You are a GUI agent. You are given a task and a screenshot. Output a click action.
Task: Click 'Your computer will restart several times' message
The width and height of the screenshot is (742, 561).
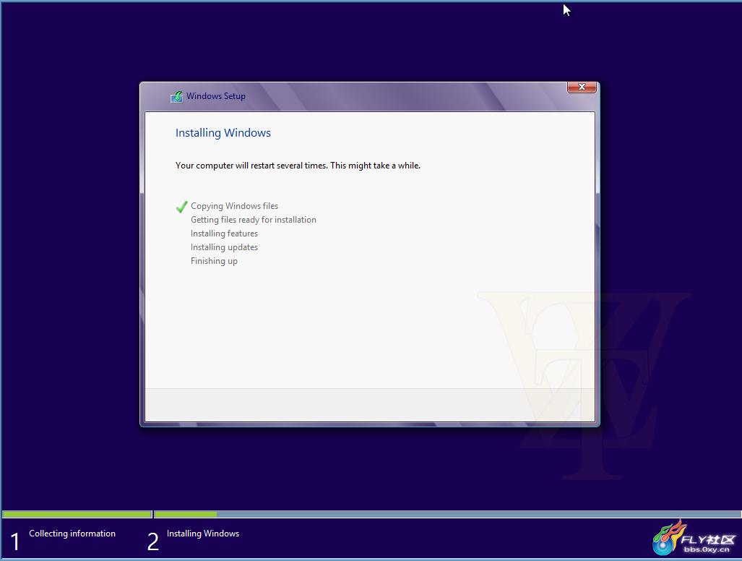[298, 166]
